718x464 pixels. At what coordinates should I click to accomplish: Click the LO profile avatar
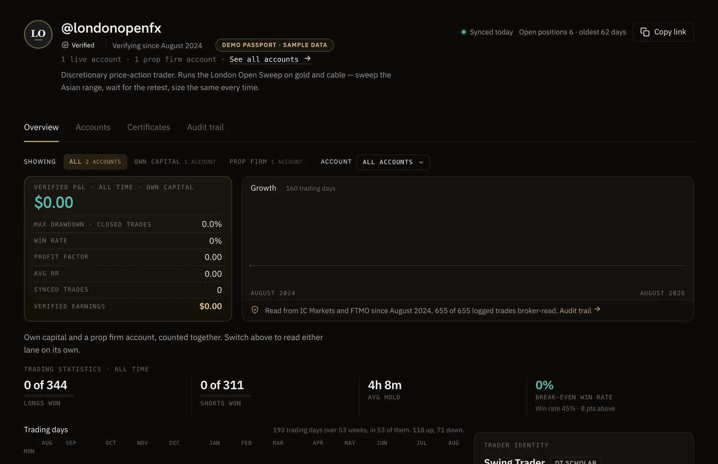click(x=38, y=34)
